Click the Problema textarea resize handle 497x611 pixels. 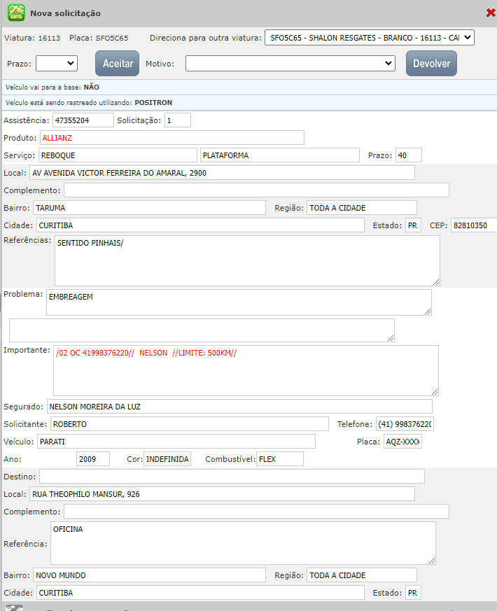coord(428,311)
